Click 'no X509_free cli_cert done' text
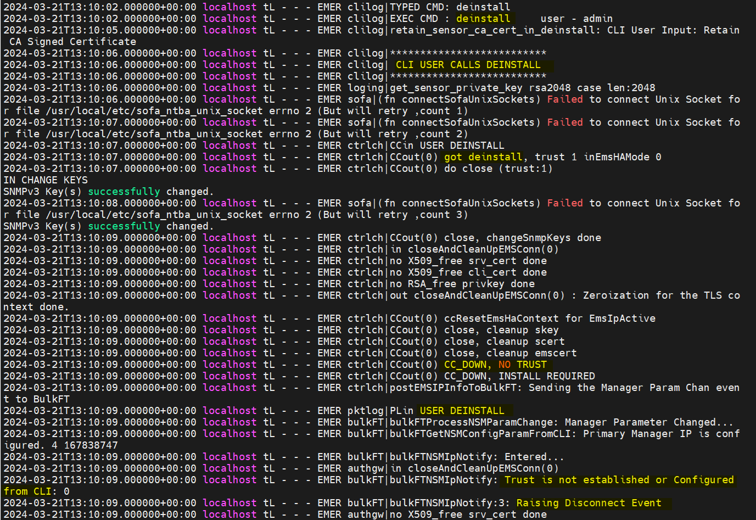The height and width of the screenshot is (520, 756). point(468,272)
